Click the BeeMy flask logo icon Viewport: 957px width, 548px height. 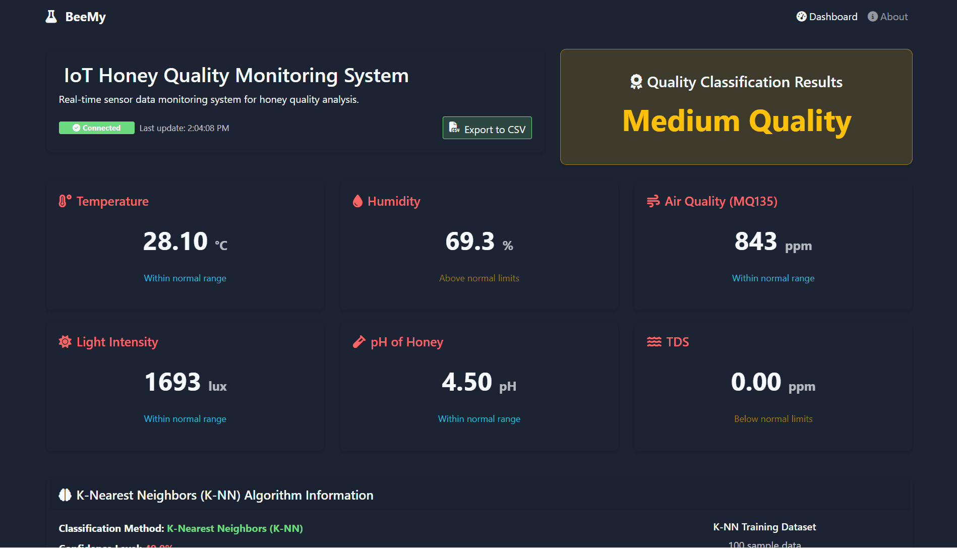pyautogui.click(x=50, y=16)
